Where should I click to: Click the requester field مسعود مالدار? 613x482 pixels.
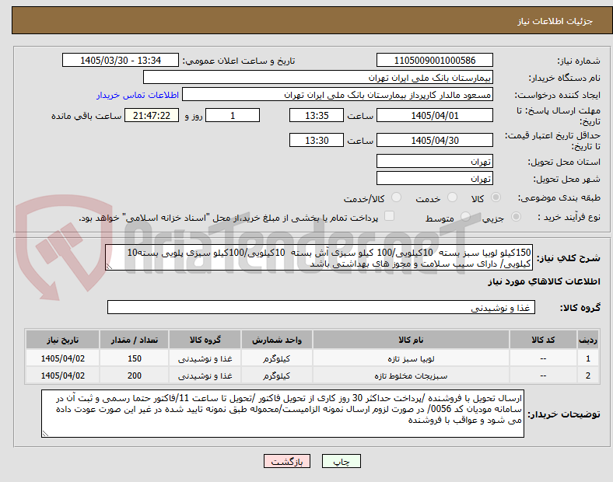tap(338, 95)
